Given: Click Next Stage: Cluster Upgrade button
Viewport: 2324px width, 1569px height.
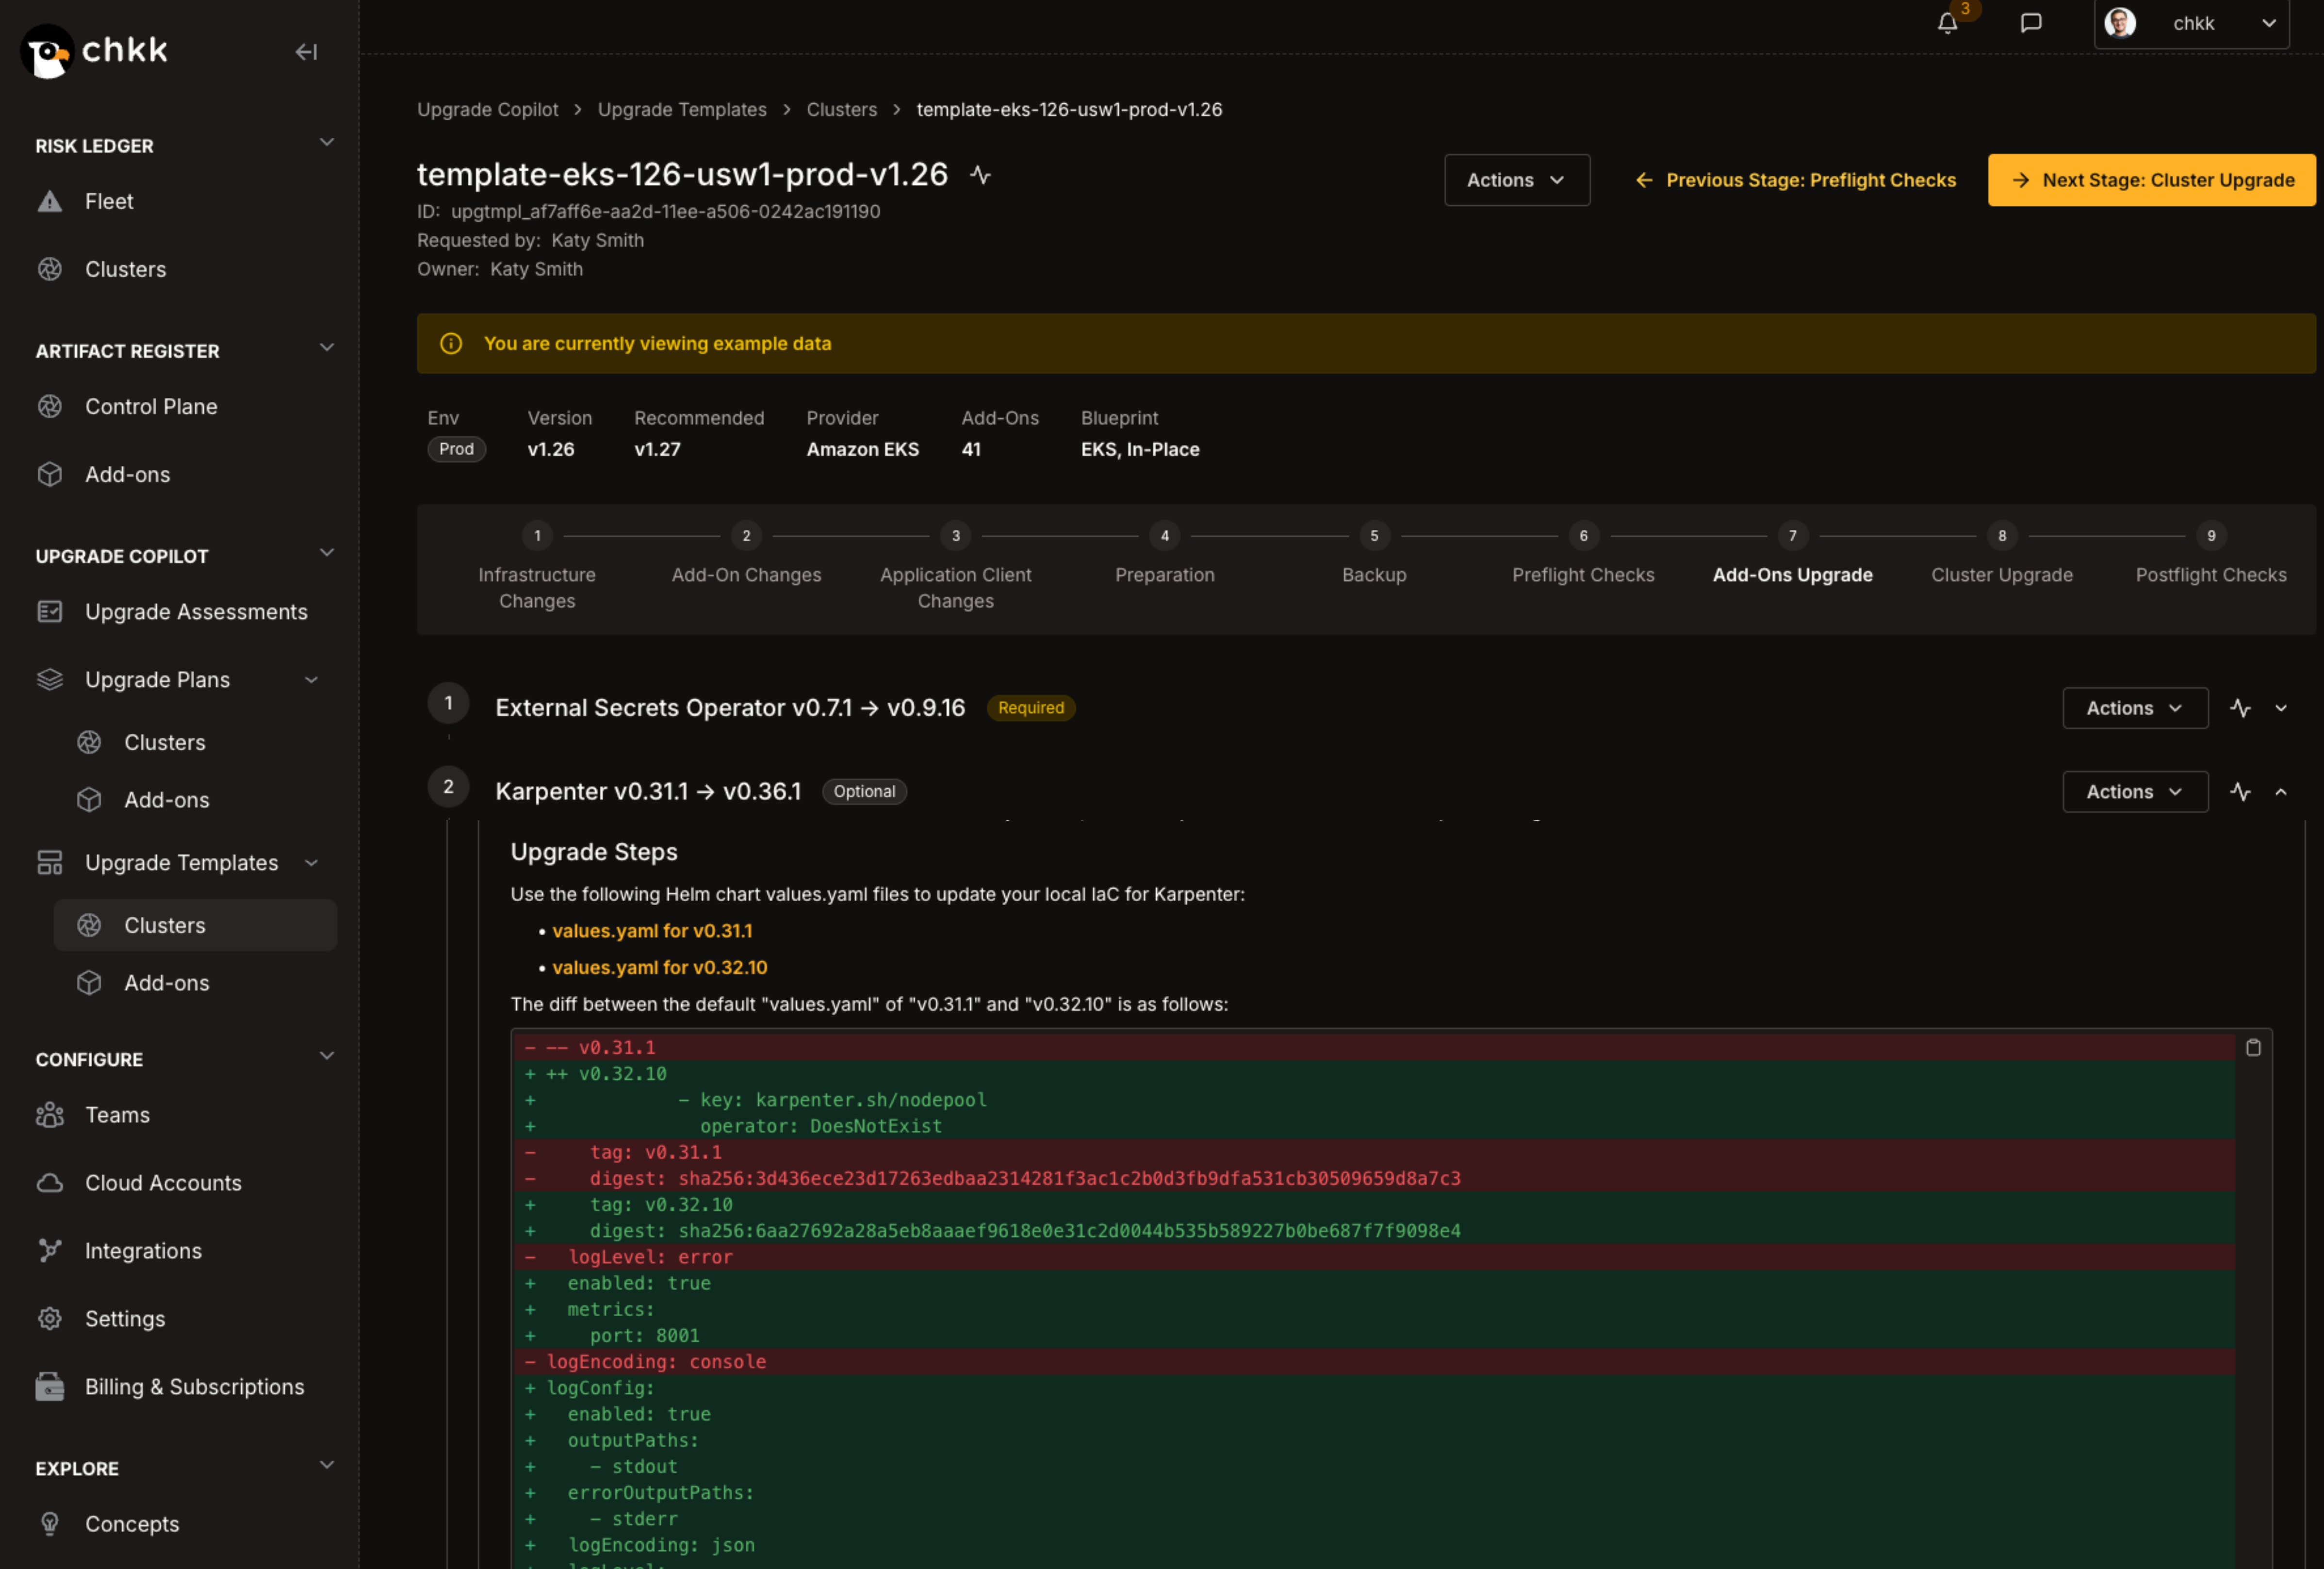Looking at the screenshot, I should point(2151,180).
